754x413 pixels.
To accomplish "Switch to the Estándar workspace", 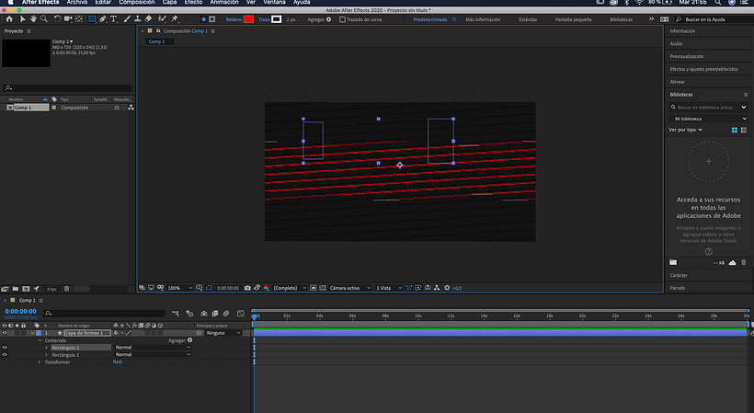I will point(528,19).
